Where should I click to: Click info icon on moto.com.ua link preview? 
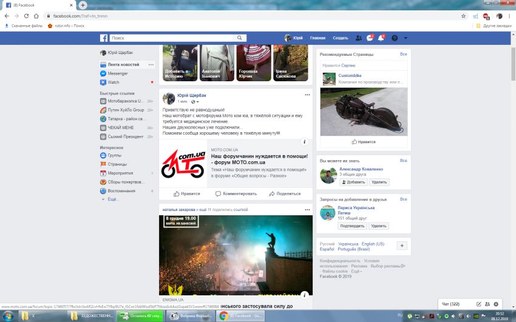tap(304, 142)
